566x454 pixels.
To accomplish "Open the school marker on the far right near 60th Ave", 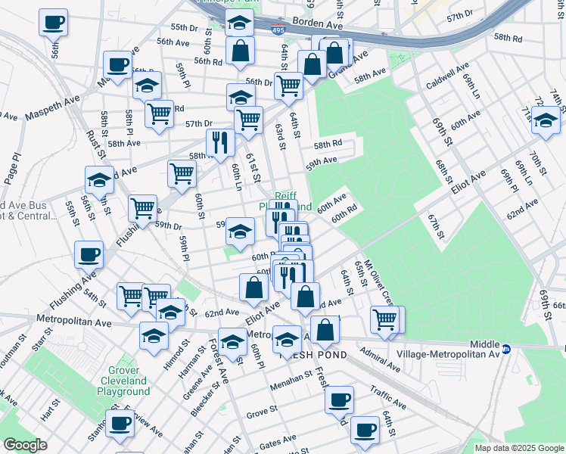I will [x=546, y=120].
